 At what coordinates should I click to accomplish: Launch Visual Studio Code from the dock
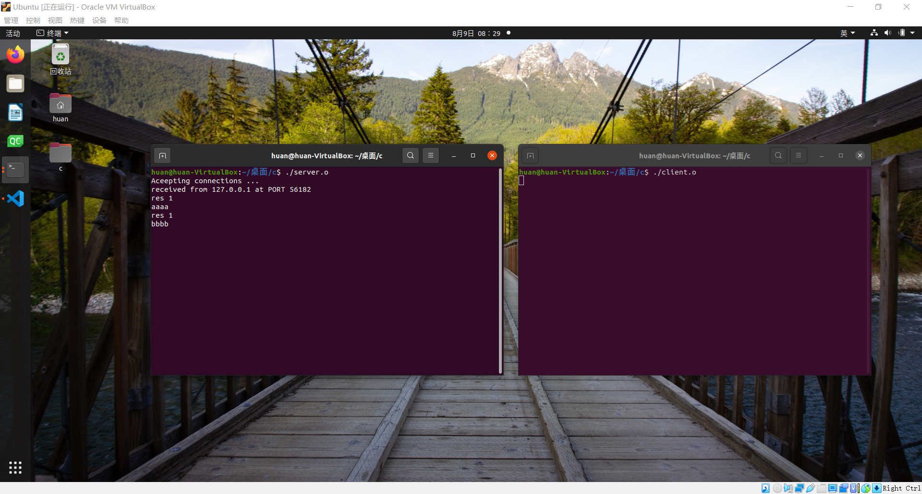coord(15,198)
